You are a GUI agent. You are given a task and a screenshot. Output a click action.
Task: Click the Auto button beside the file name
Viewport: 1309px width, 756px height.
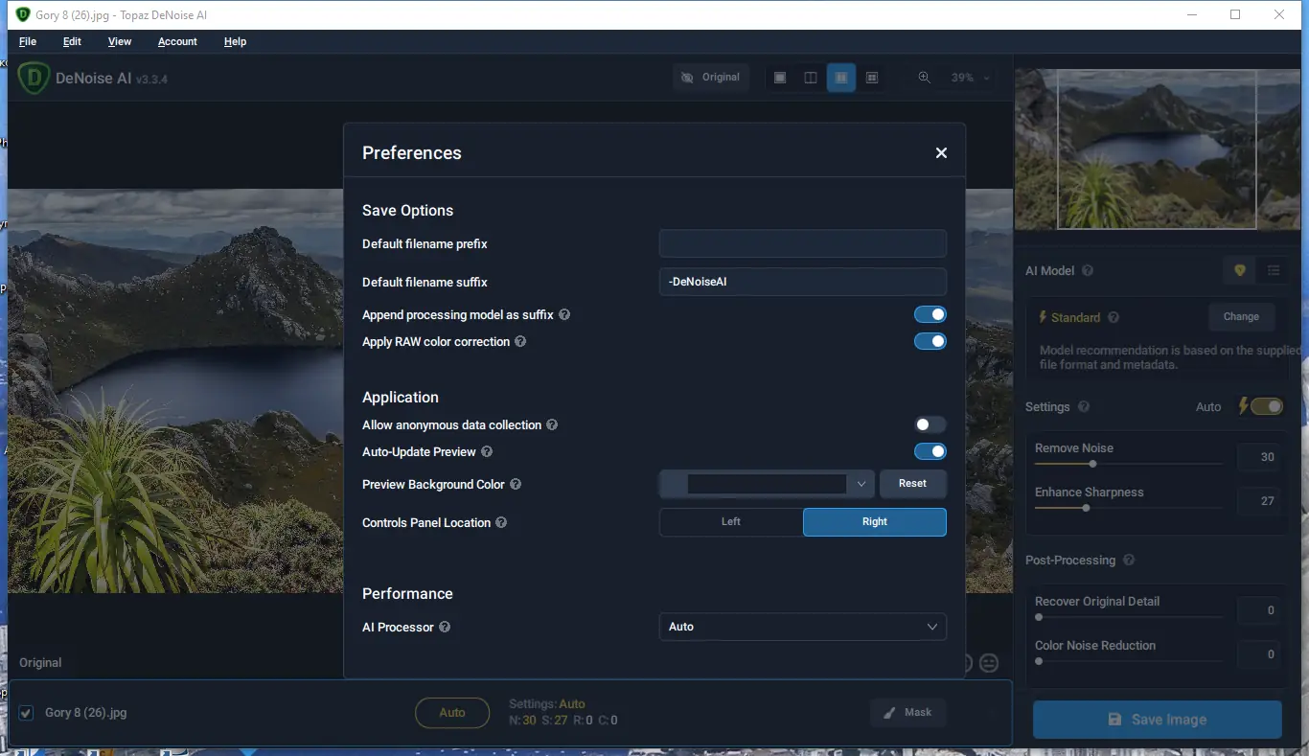(452, 713)
